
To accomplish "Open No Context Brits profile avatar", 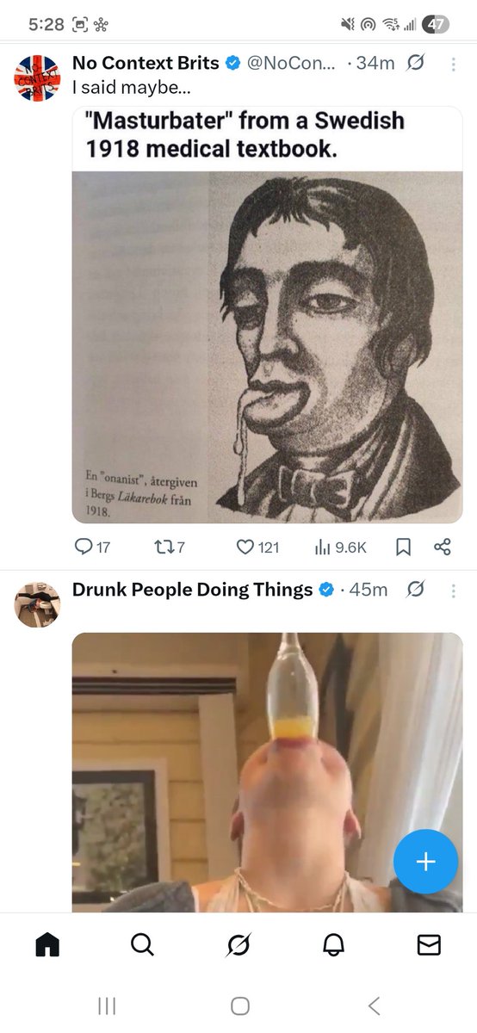I will tap(37, 77).
